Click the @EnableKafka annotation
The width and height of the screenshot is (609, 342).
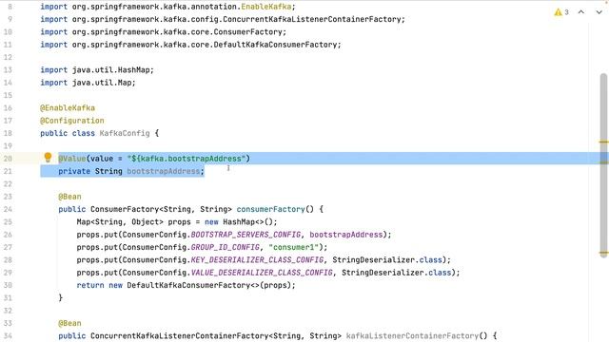click(68, 107)
